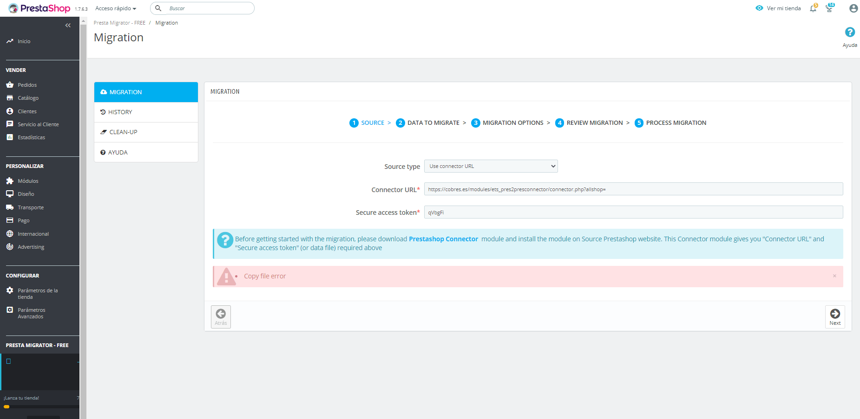Click the Inicio trending icon
The image size is (860, 419).
coord(10,41)
